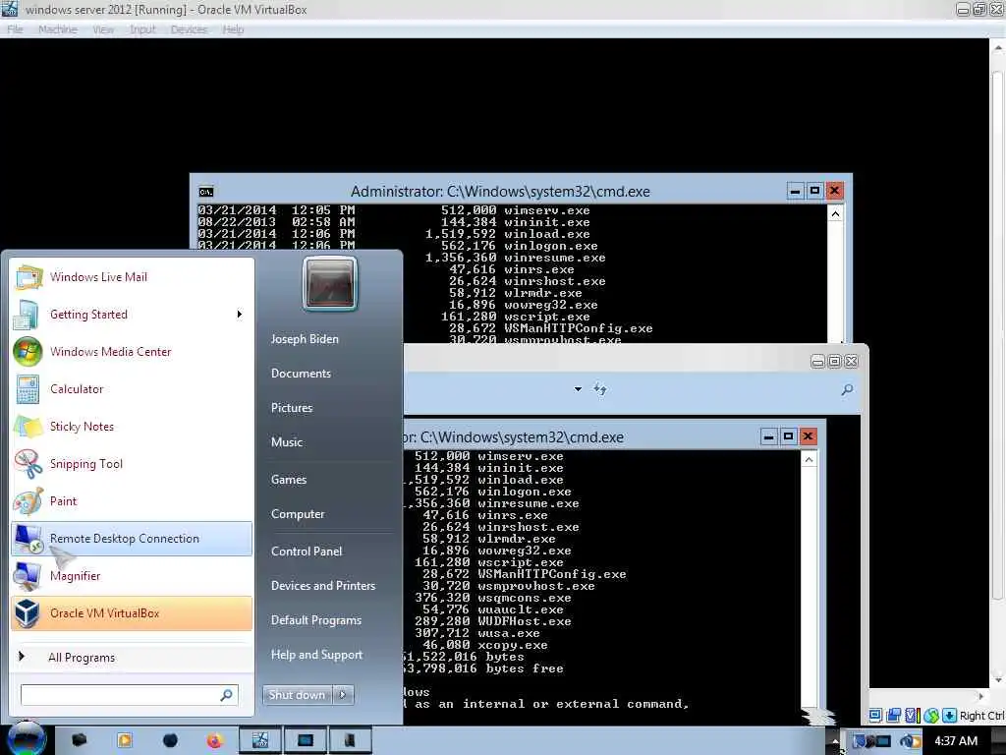
Task: Launch Windows Media Center
Action: point(132,351)
